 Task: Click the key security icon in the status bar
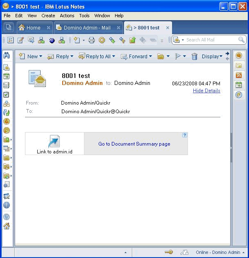[x=168, y=252]
